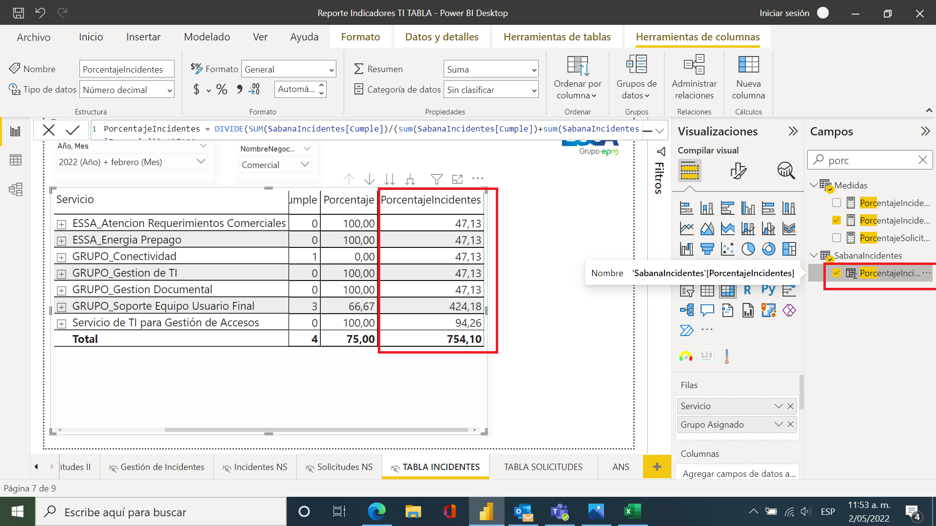Check the first PorcentajeIncide... measure box
The width and height of the screenshot is (936, 526).
coord(837,203)
